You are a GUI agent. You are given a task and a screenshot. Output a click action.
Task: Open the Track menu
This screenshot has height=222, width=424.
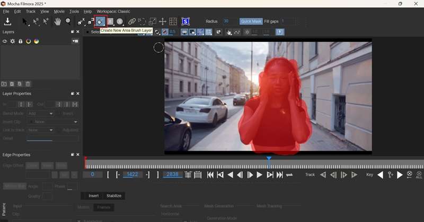[31, 11]
